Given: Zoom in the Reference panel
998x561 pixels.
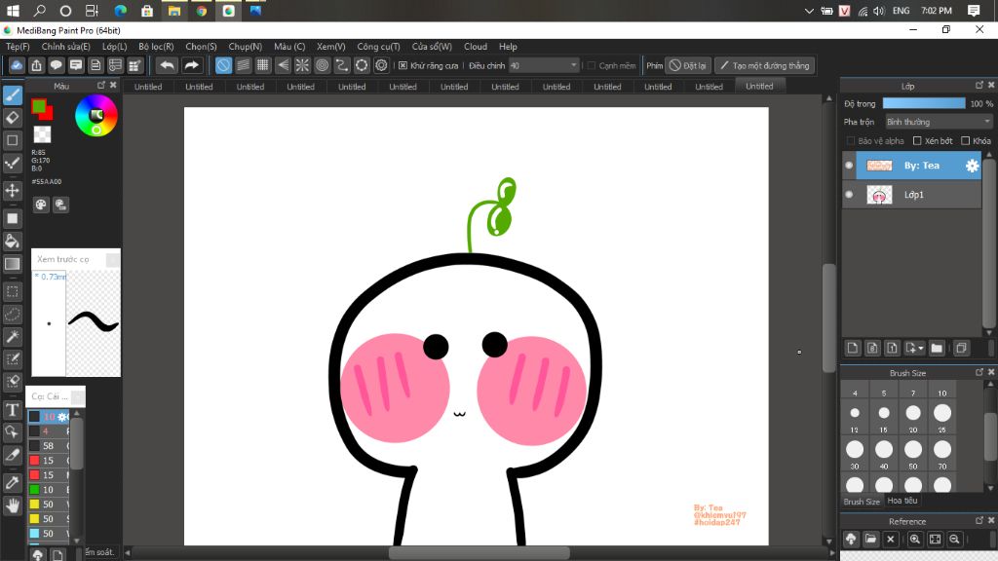Looking at the screenshot, I should (x=914, y=539).
